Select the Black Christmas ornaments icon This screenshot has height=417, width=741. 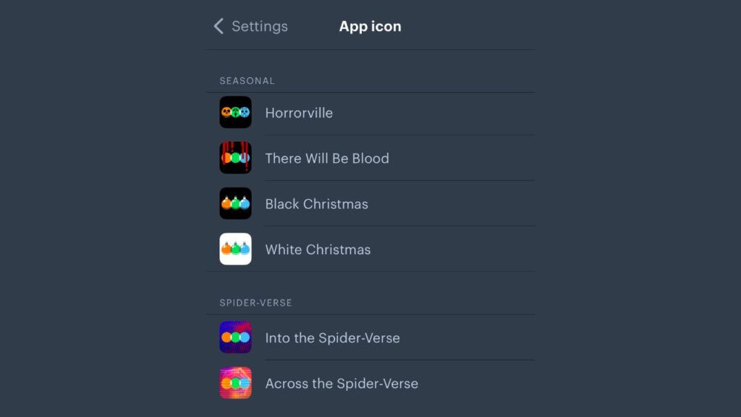point(235,203)
